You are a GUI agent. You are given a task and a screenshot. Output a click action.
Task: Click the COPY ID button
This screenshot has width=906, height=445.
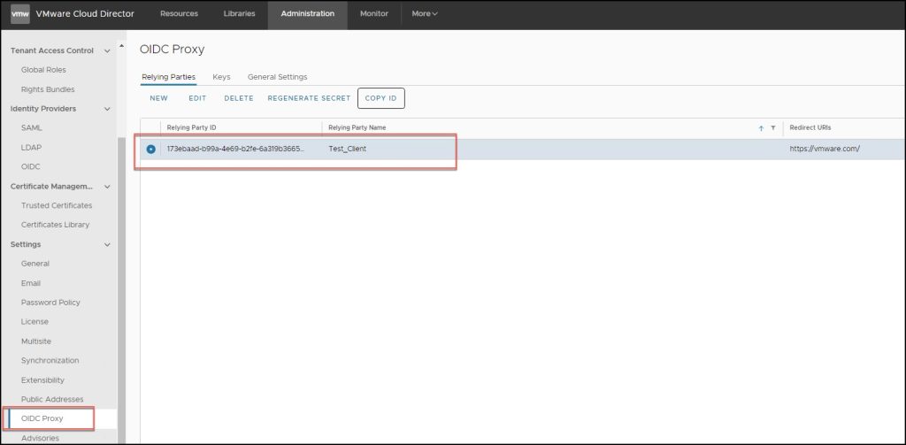point(380,98)
